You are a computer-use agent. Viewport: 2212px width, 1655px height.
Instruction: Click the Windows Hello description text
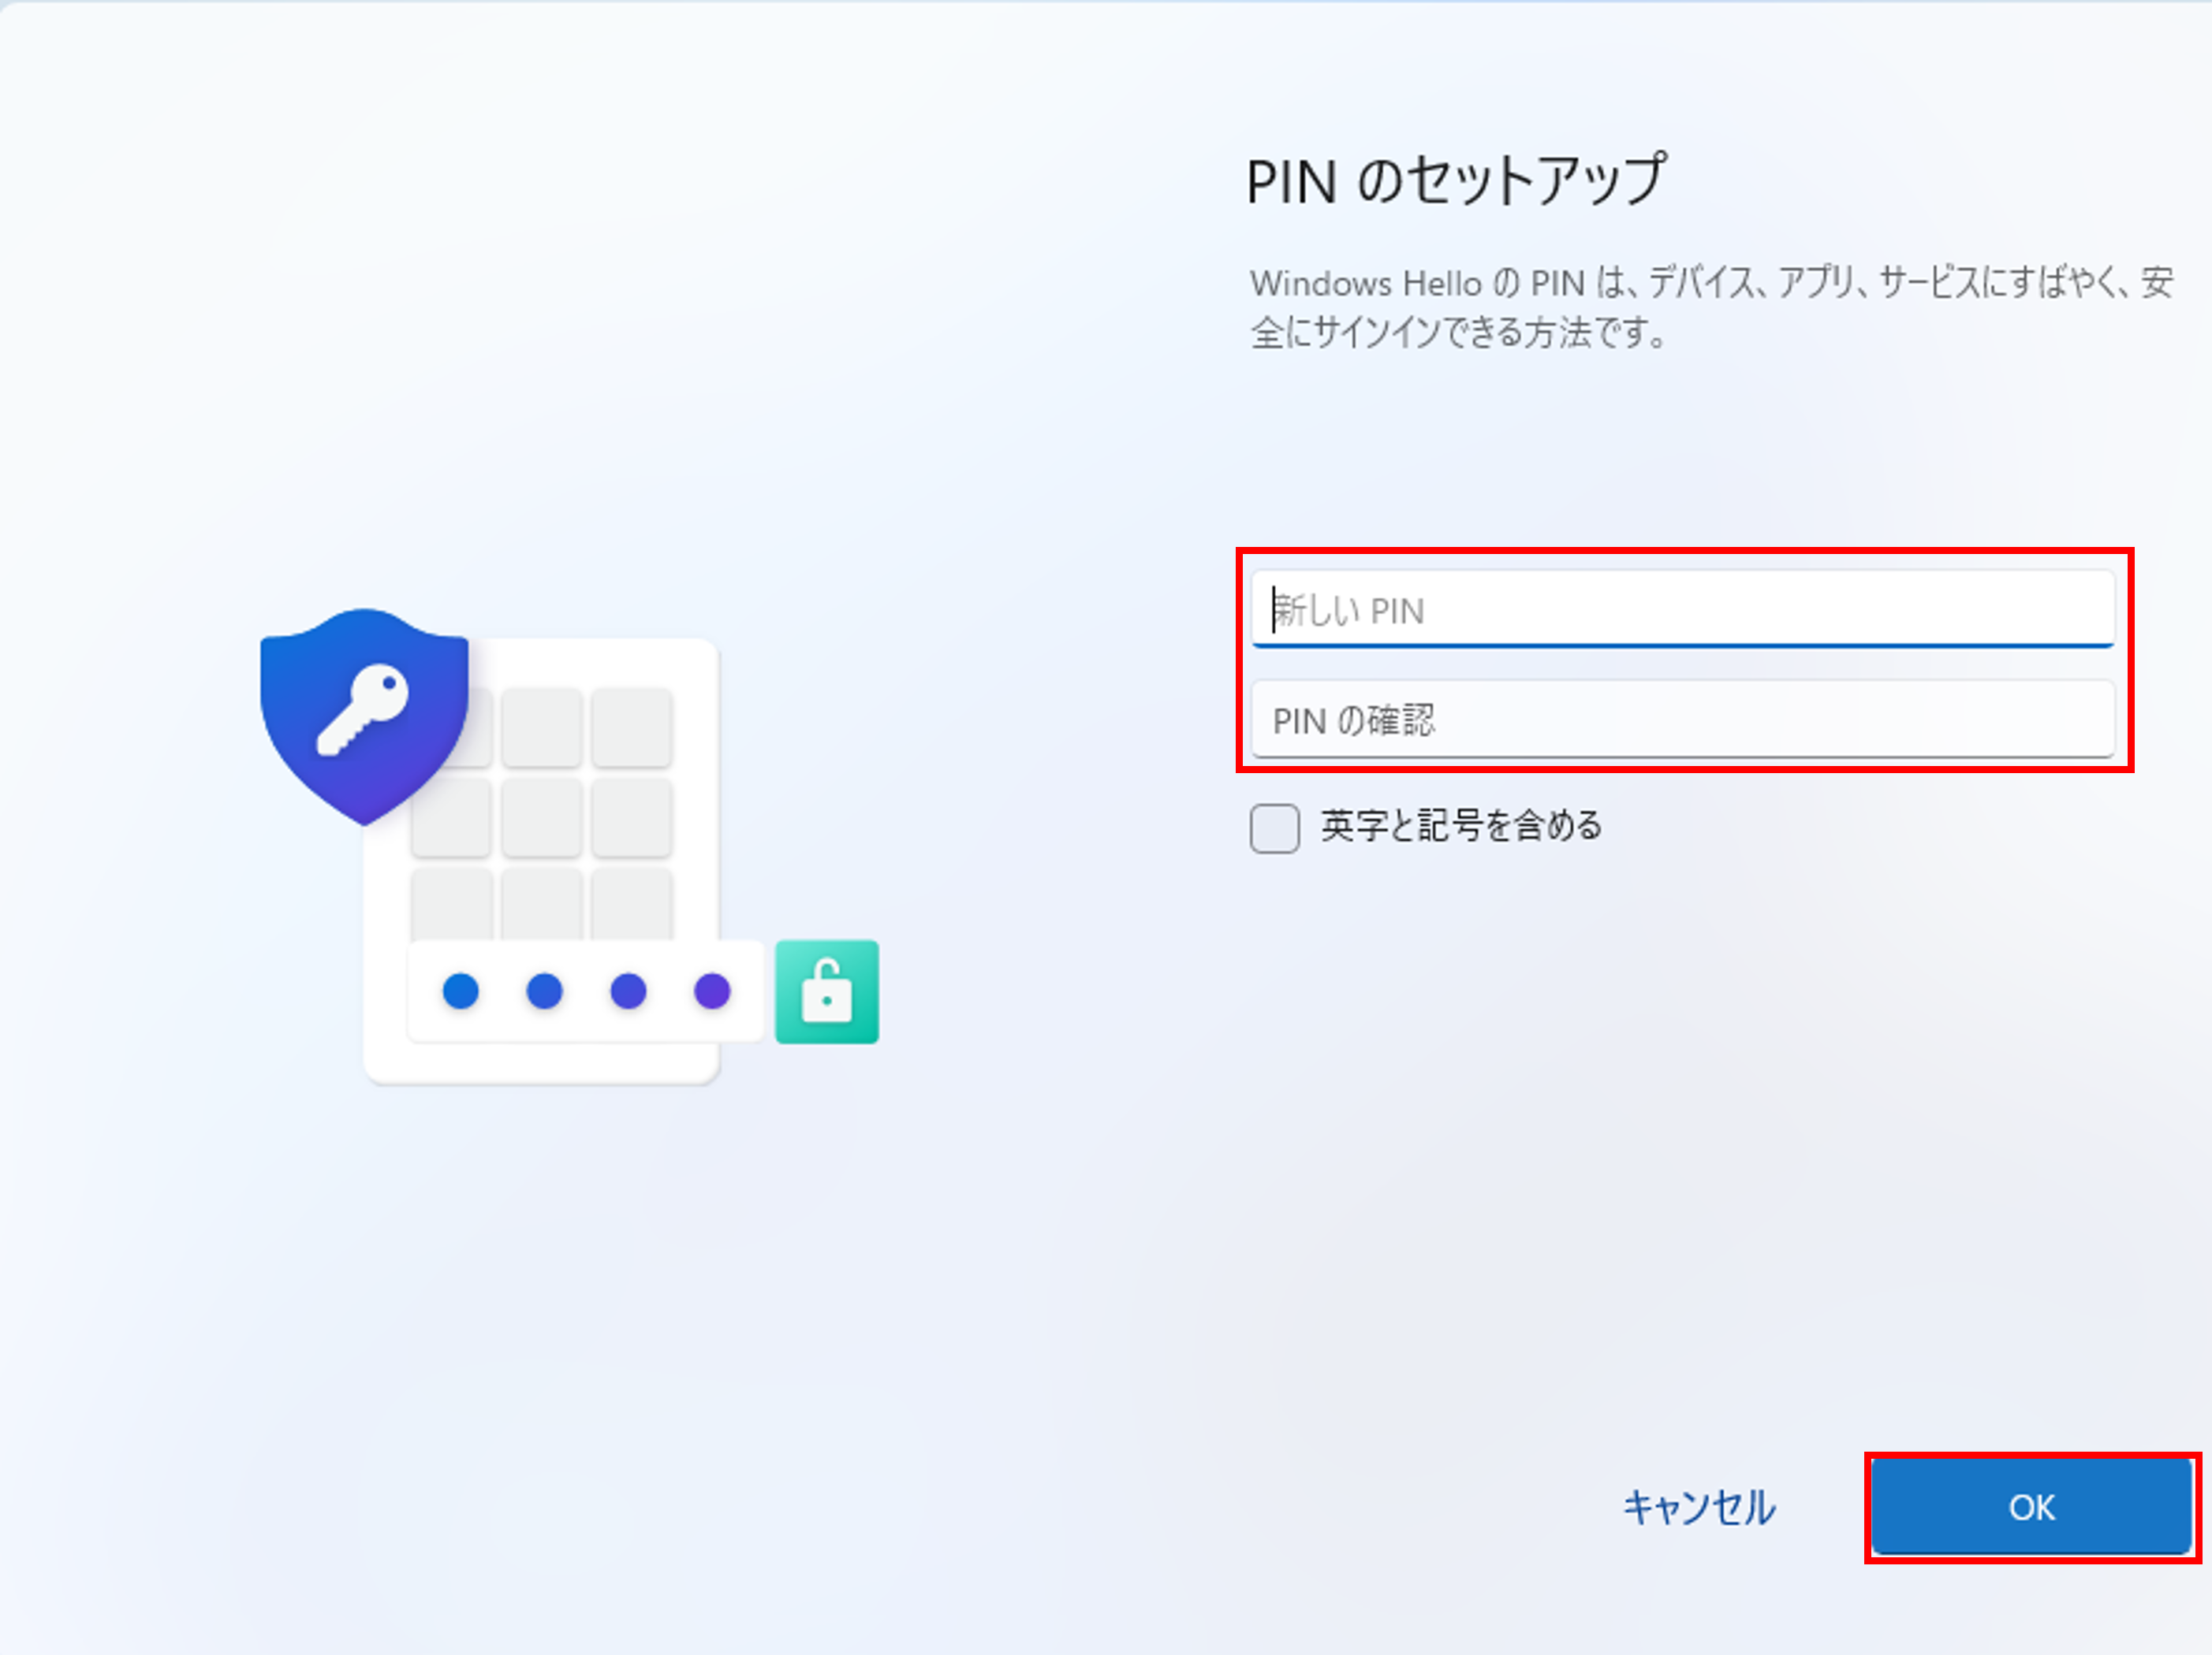coord(1700,310)
